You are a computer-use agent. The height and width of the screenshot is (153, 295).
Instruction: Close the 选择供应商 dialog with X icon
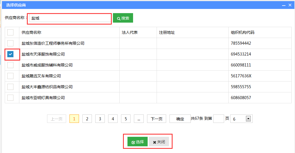tap(290, 5)
